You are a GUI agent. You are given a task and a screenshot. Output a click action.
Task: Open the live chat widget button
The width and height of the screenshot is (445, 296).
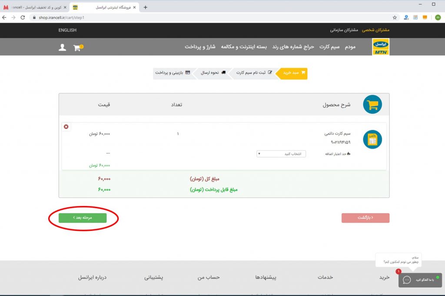click(420, 280)
